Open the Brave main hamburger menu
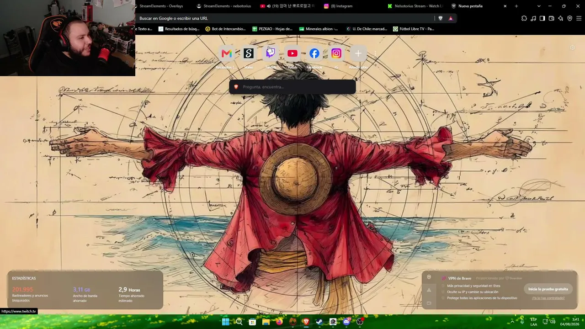This screenshot has width=585, height=329. coord(579,18)
